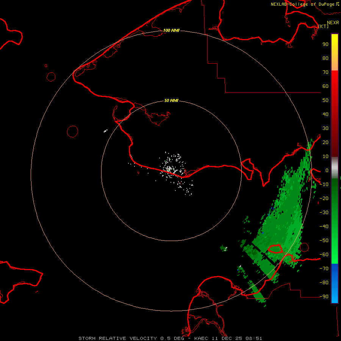Viewport: 341px width, 341px height.
Task: Pick the blue segment of the color bar
Action: coord(335,283)
